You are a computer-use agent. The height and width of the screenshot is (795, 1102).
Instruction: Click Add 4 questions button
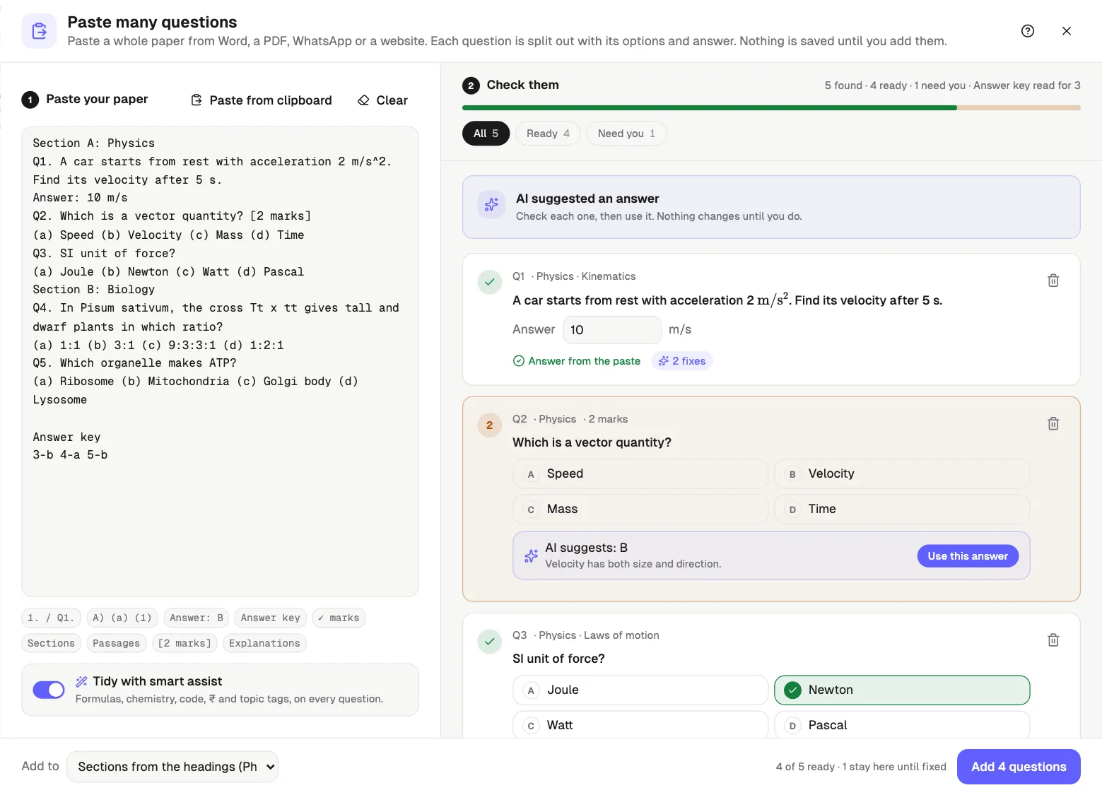click(x=1019, y=767)
